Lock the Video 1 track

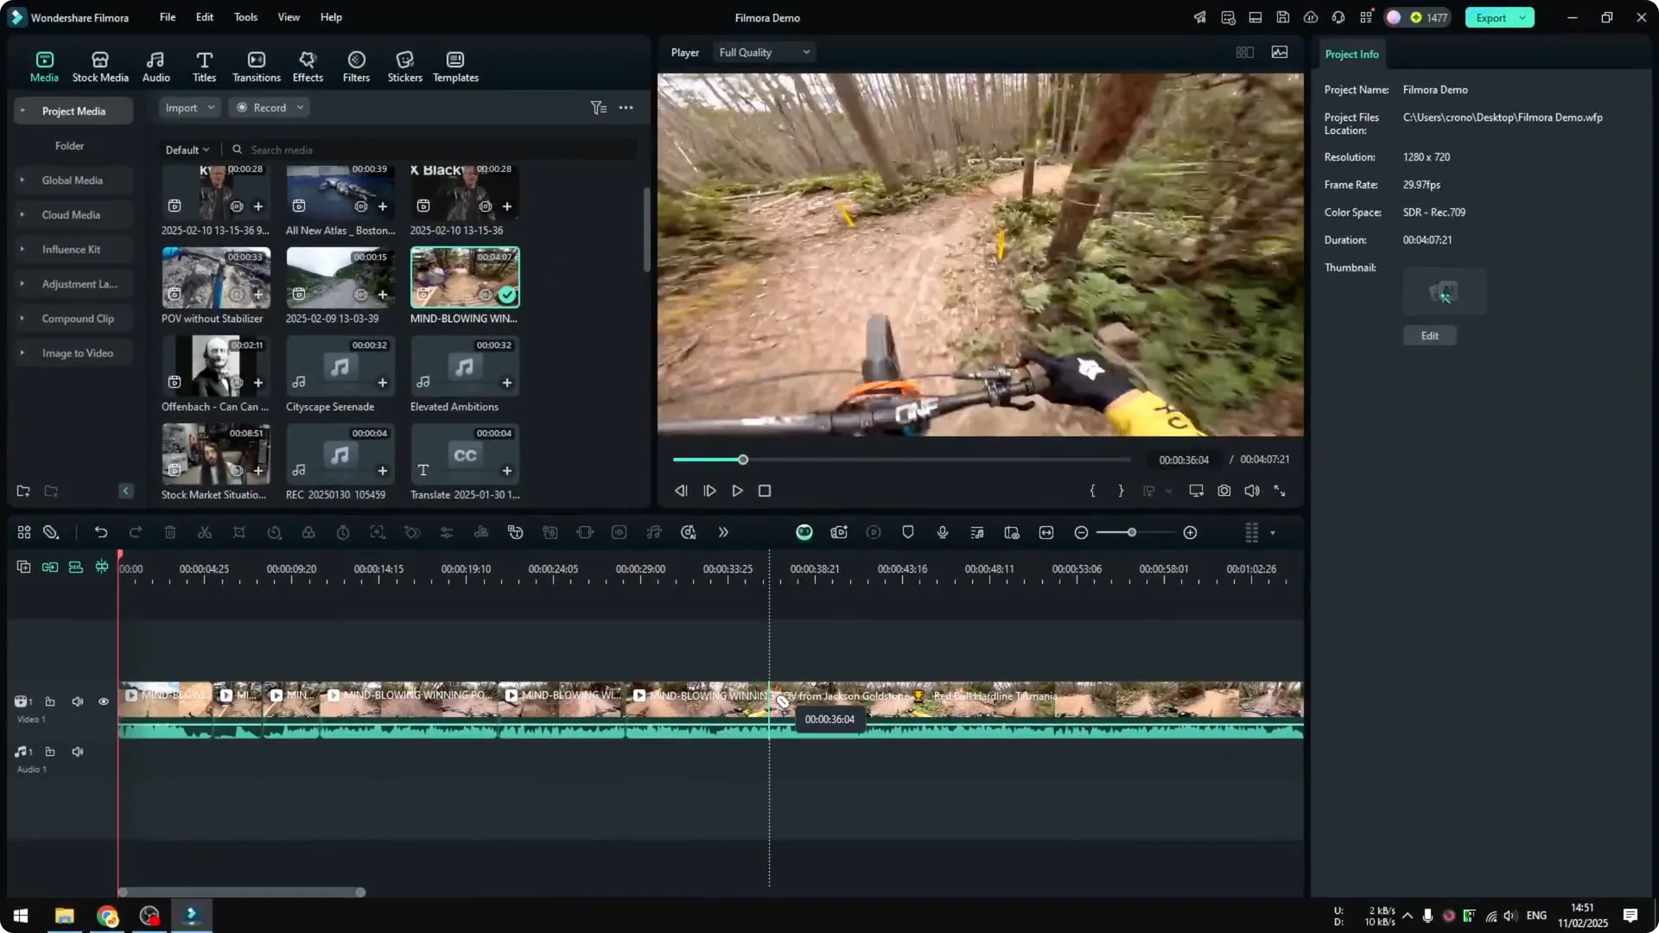pyautogui.click(x=50, y=701)
